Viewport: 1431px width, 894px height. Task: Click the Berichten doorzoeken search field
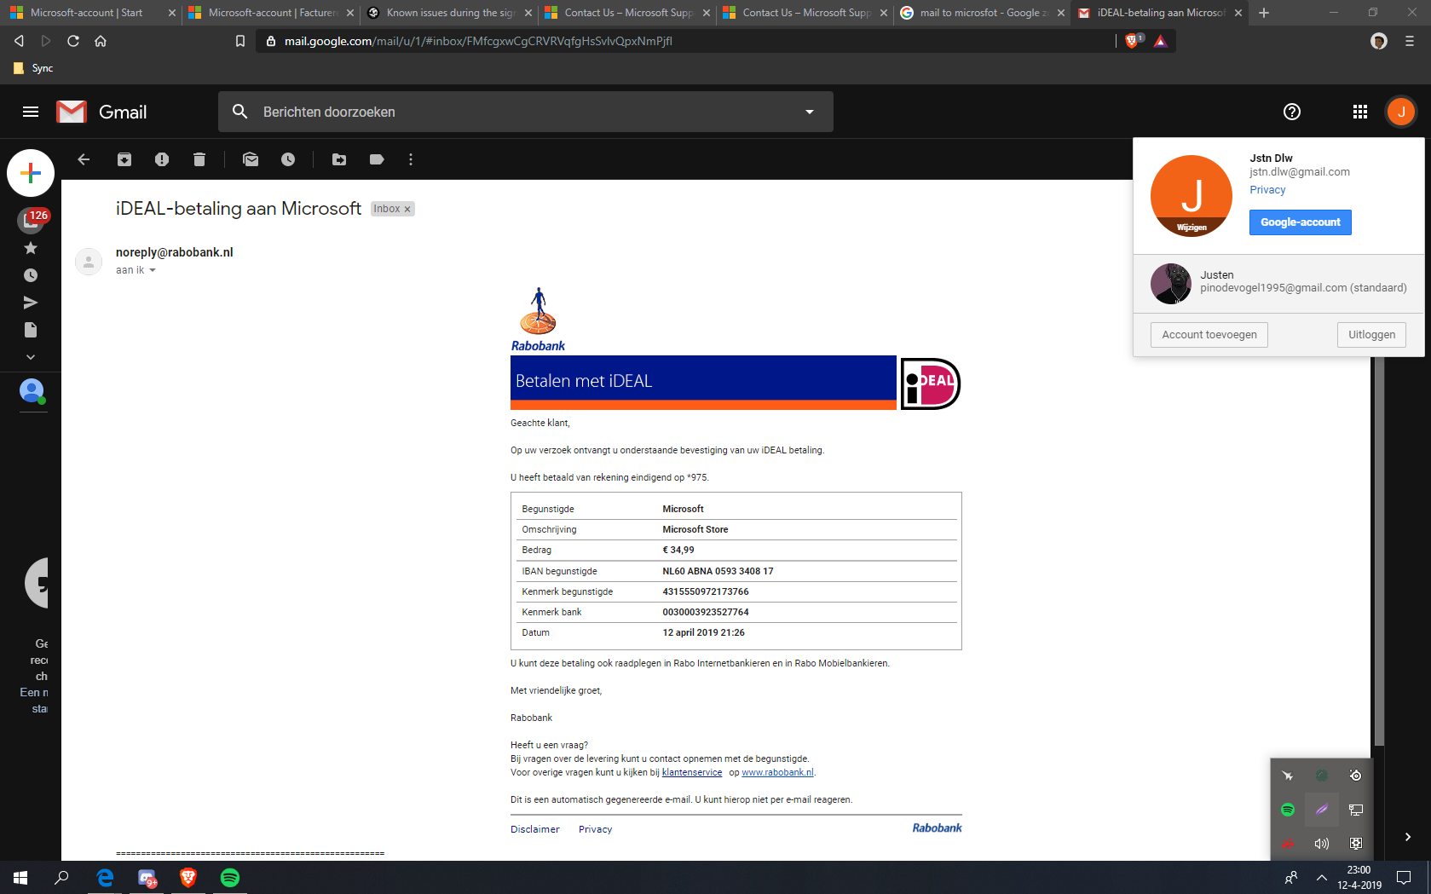[525, 112]
